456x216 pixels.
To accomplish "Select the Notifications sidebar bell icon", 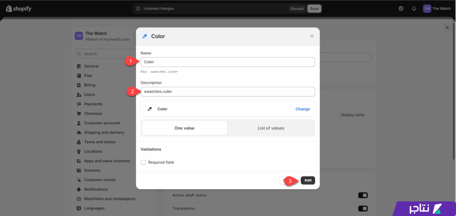I will 79,189.
